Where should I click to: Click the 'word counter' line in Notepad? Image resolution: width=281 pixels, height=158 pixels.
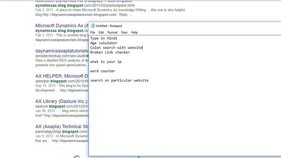click(102, 71)
